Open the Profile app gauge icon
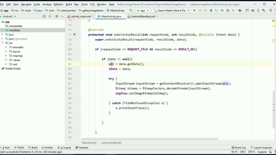Image resolution: width=276 pixels, height=155 pixels. pyautogui.click(x=222, y=10)
